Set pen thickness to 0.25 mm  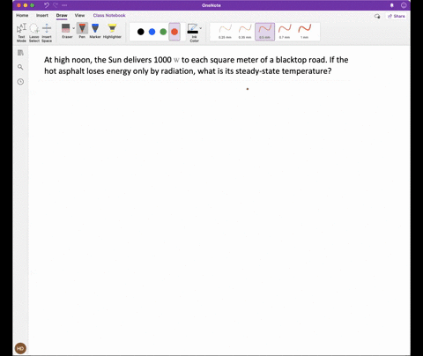pyautogui.click(x=225, y=32)
